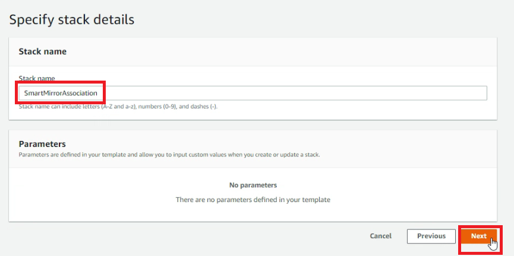The image size is (514, 256).
Task: Go back with the Previous button
Action: pos(431,236)
